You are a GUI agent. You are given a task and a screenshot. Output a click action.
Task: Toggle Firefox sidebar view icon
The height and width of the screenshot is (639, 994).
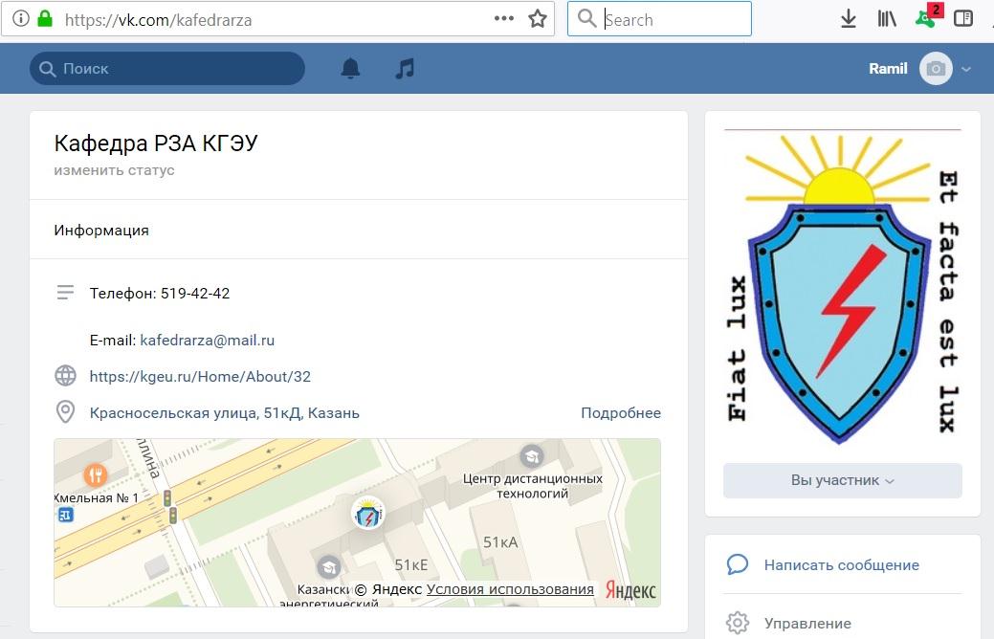tap(963, 19)
